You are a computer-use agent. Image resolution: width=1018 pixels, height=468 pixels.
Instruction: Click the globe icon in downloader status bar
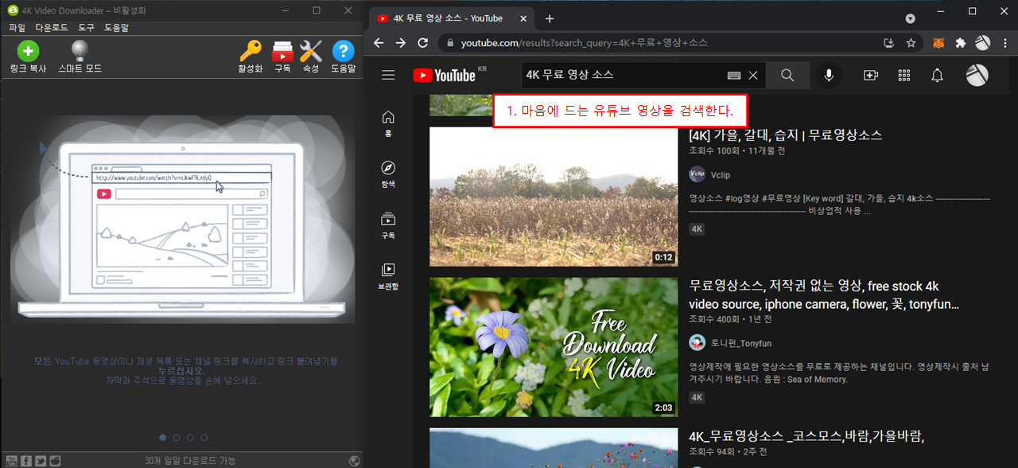point(354,461)
